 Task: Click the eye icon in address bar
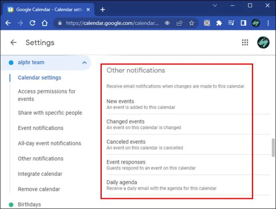167,23
